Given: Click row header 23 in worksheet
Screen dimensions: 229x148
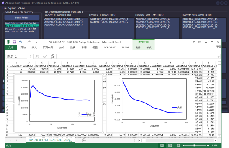Looking at the screenshot, I should tap(7, 135).
